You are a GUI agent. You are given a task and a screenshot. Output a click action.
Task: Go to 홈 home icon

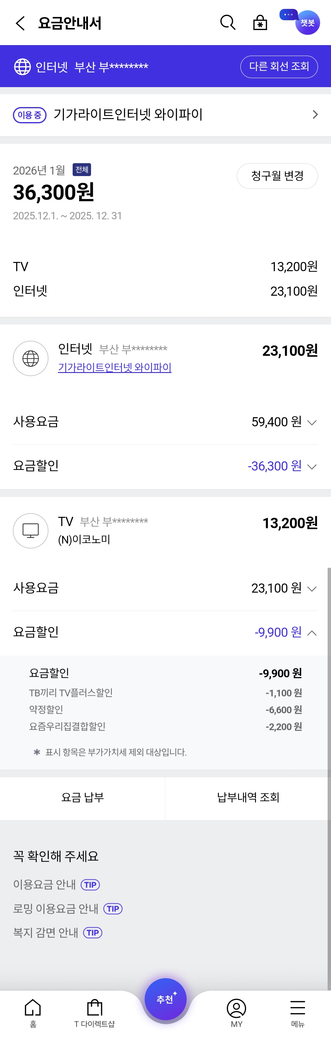pos(33,1012)
